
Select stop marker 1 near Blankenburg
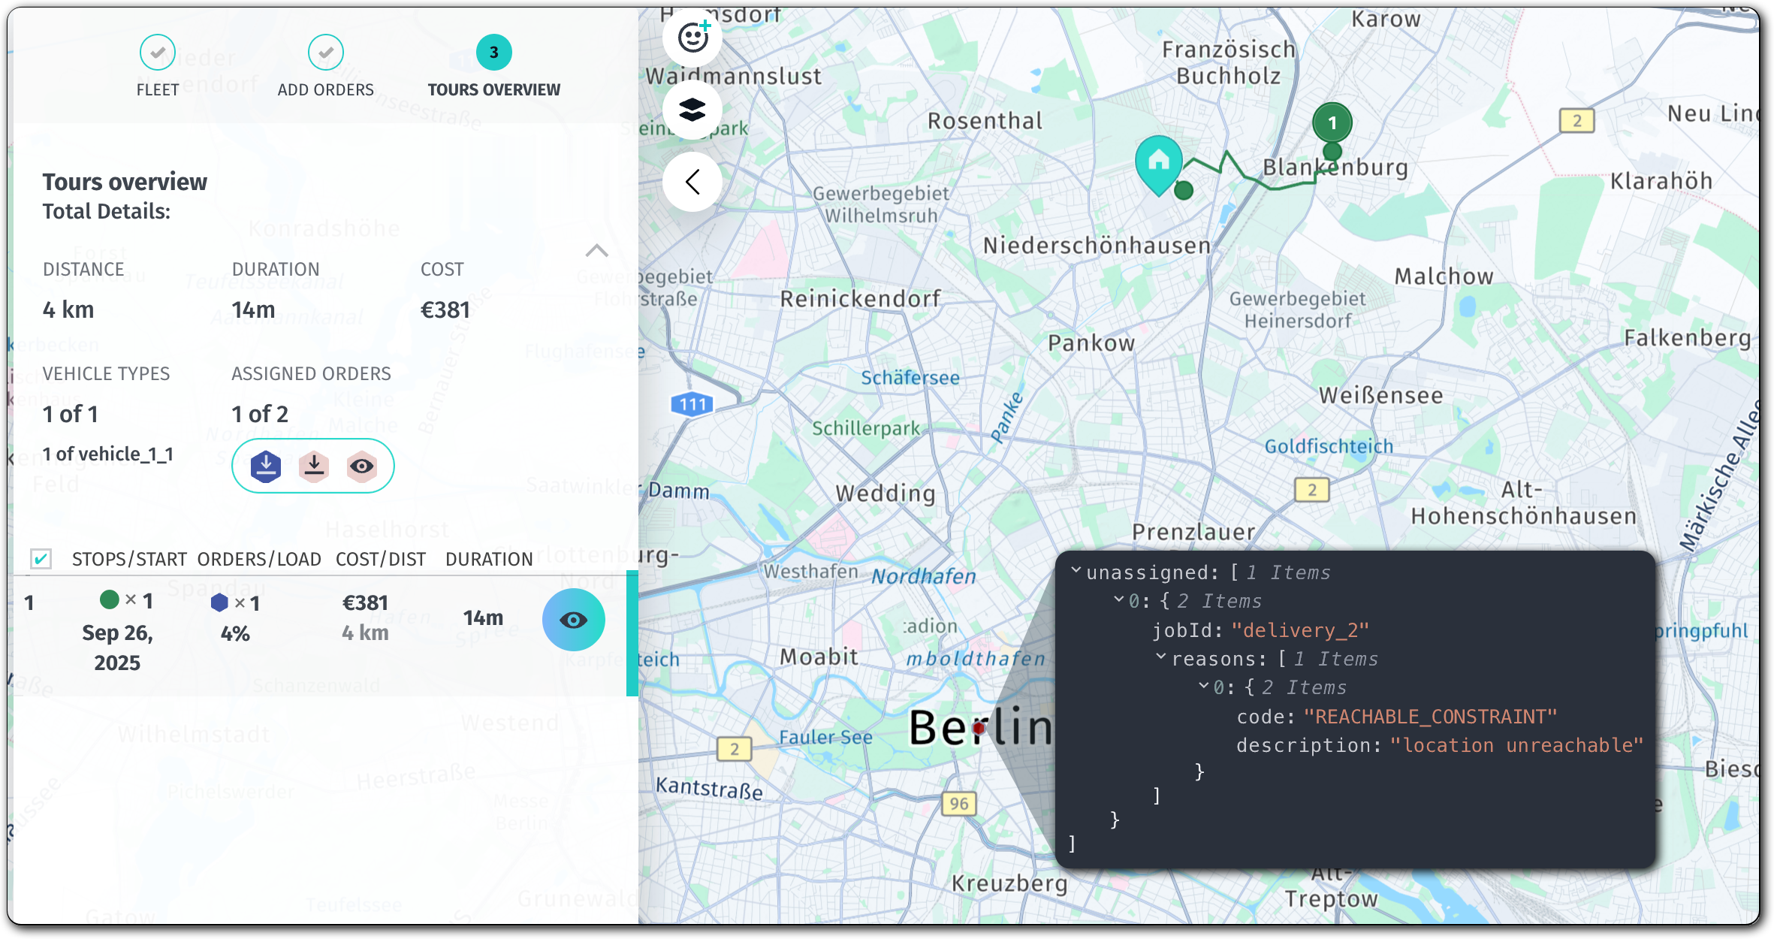click(x=1332, y=123)
